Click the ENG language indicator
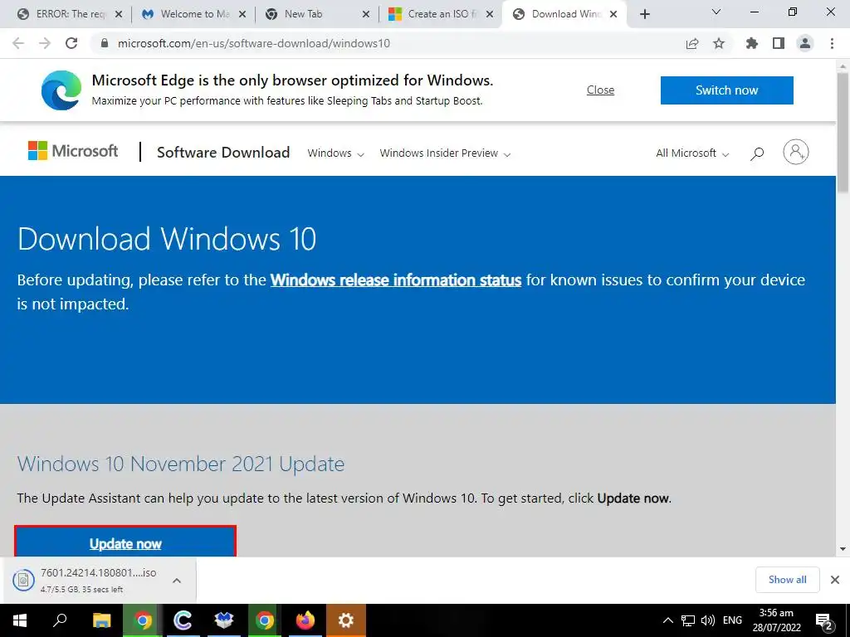This screenshot has width=850, height=637. (x=732, y=620)
